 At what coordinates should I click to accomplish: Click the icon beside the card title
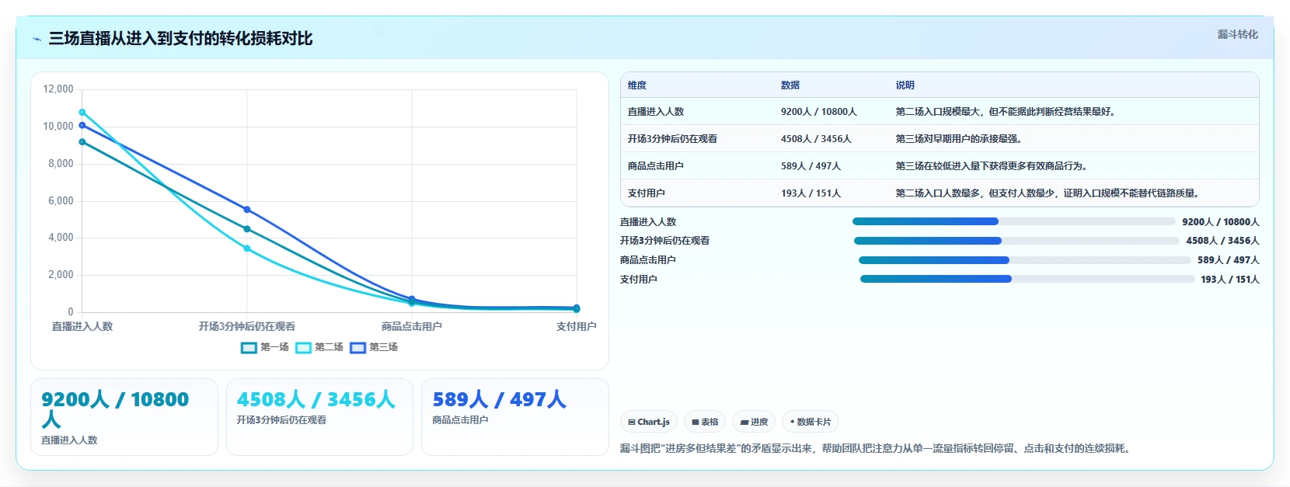37,39
